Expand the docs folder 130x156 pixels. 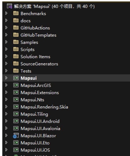(6, 20)
